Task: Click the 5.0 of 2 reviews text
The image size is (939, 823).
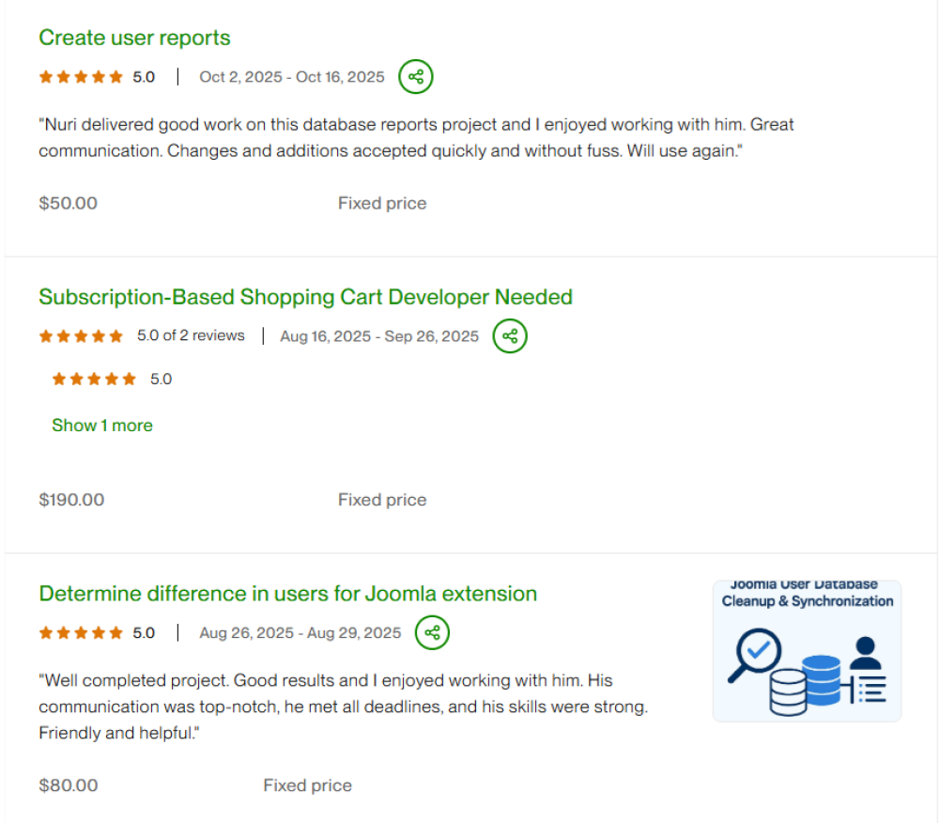Action: tap(191, 335)
